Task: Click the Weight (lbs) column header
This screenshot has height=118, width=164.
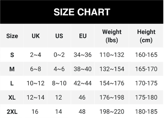Action: tap(112, 36)
